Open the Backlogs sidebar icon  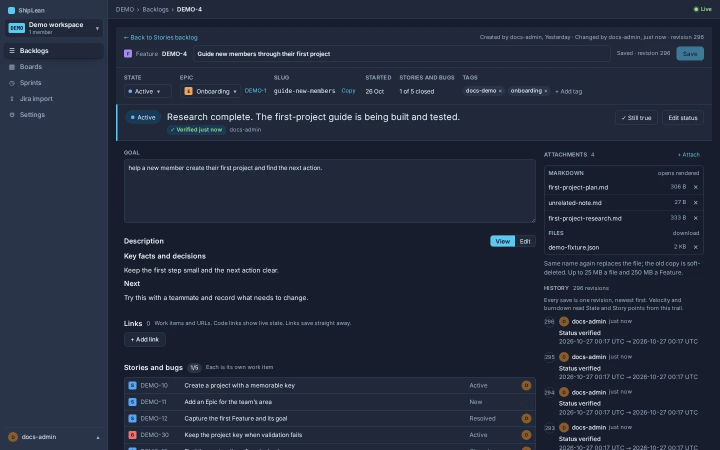12,51
